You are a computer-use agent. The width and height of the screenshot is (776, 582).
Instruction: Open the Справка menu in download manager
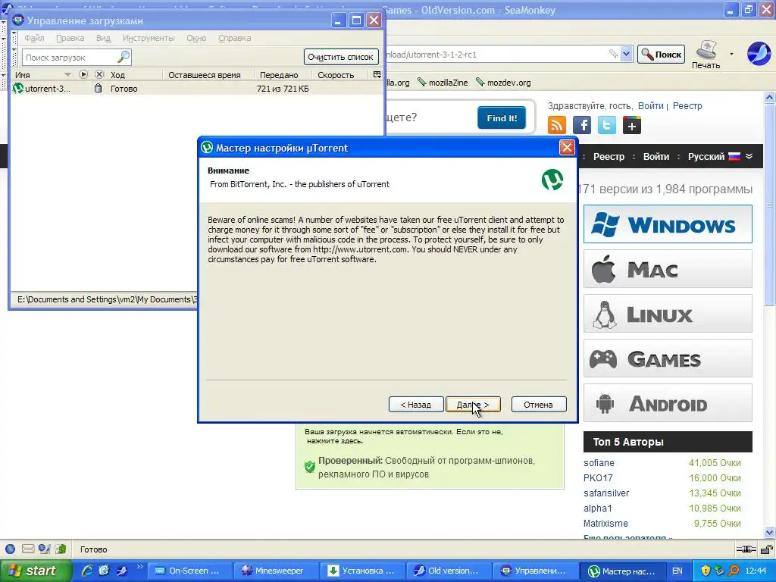[x=235, y=38]
